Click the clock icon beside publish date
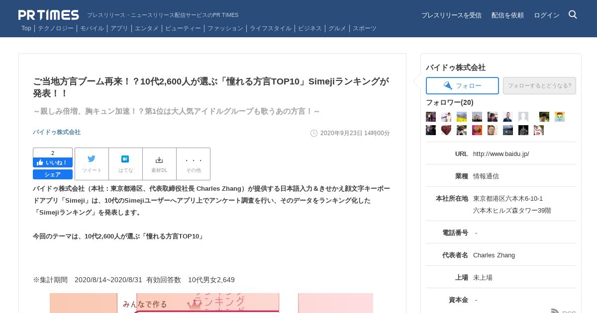597x313 pixels. tap(314, 133)
